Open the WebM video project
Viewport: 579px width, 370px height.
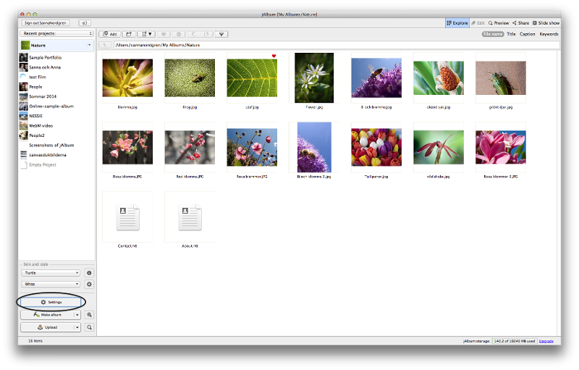tap(56, 125)
